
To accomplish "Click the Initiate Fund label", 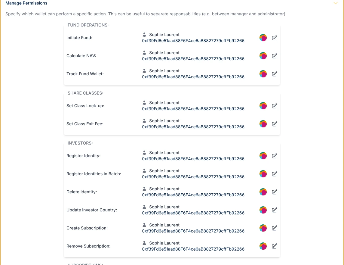I will tap(79, 38).
